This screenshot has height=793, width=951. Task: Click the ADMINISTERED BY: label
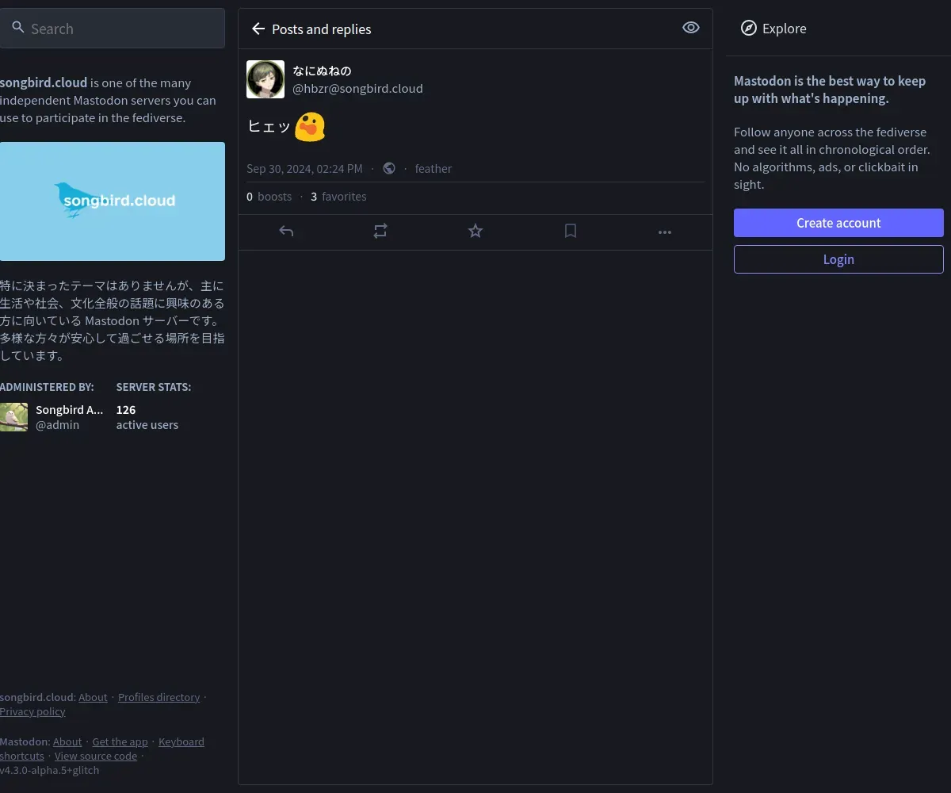(x=47, y=387)
